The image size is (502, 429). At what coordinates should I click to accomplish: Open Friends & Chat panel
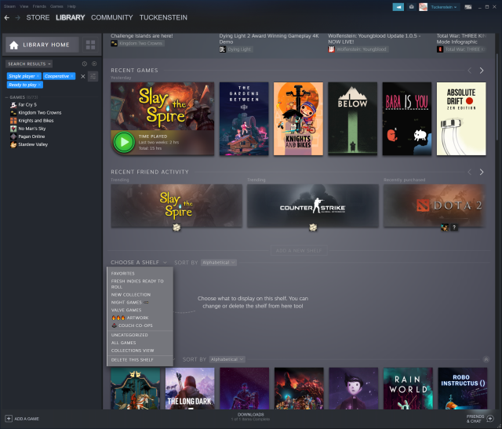point(475,418)
